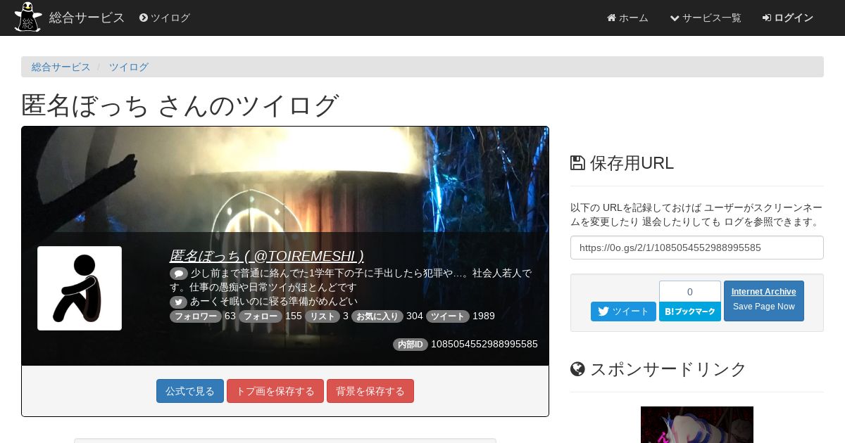Click the フォロー badge
The height and width of the screenshot is (443, 845).
point(261,316)
